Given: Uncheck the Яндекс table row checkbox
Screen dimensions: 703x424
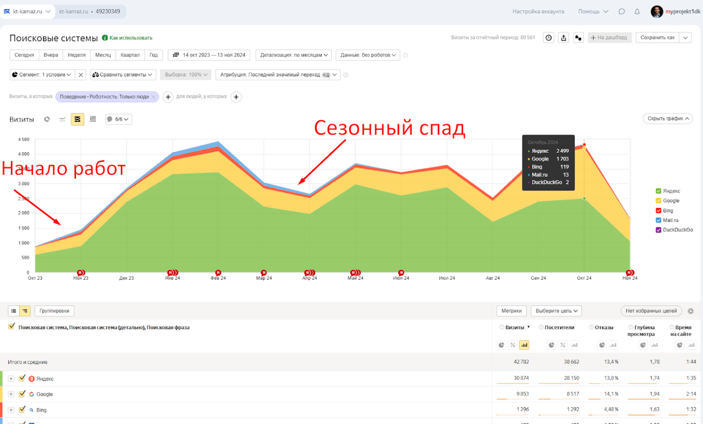Looking at the screenshot, I should (x=22, y=378).
